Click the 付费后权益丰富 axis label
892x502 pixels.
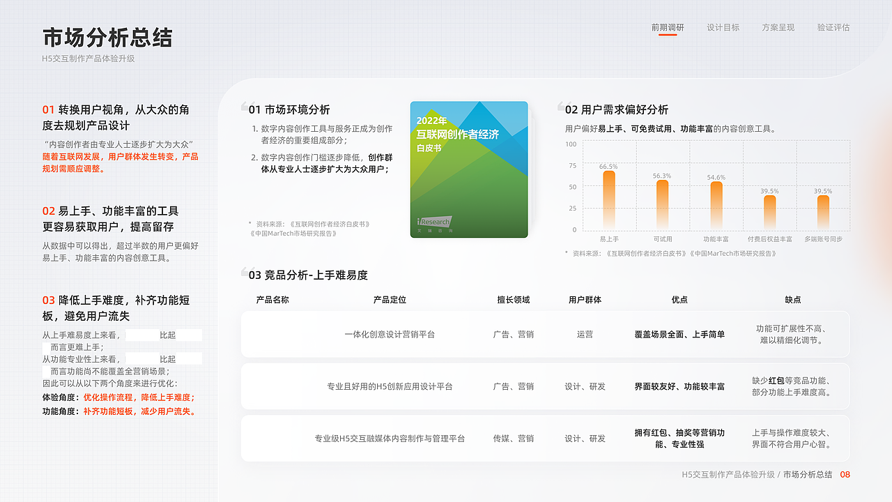tap(769, 239)
